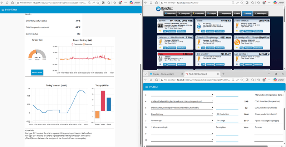Viewport: 286px width, 147px height.
Task: Open Domoticz Schakelaars tab
Action: pos(199,14)
